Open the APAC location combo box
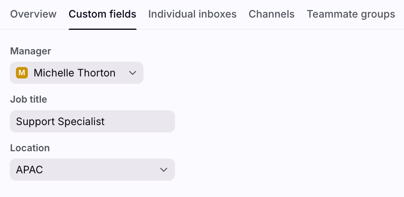This screenshot has height=197, width=404. (x=92, y=170)
